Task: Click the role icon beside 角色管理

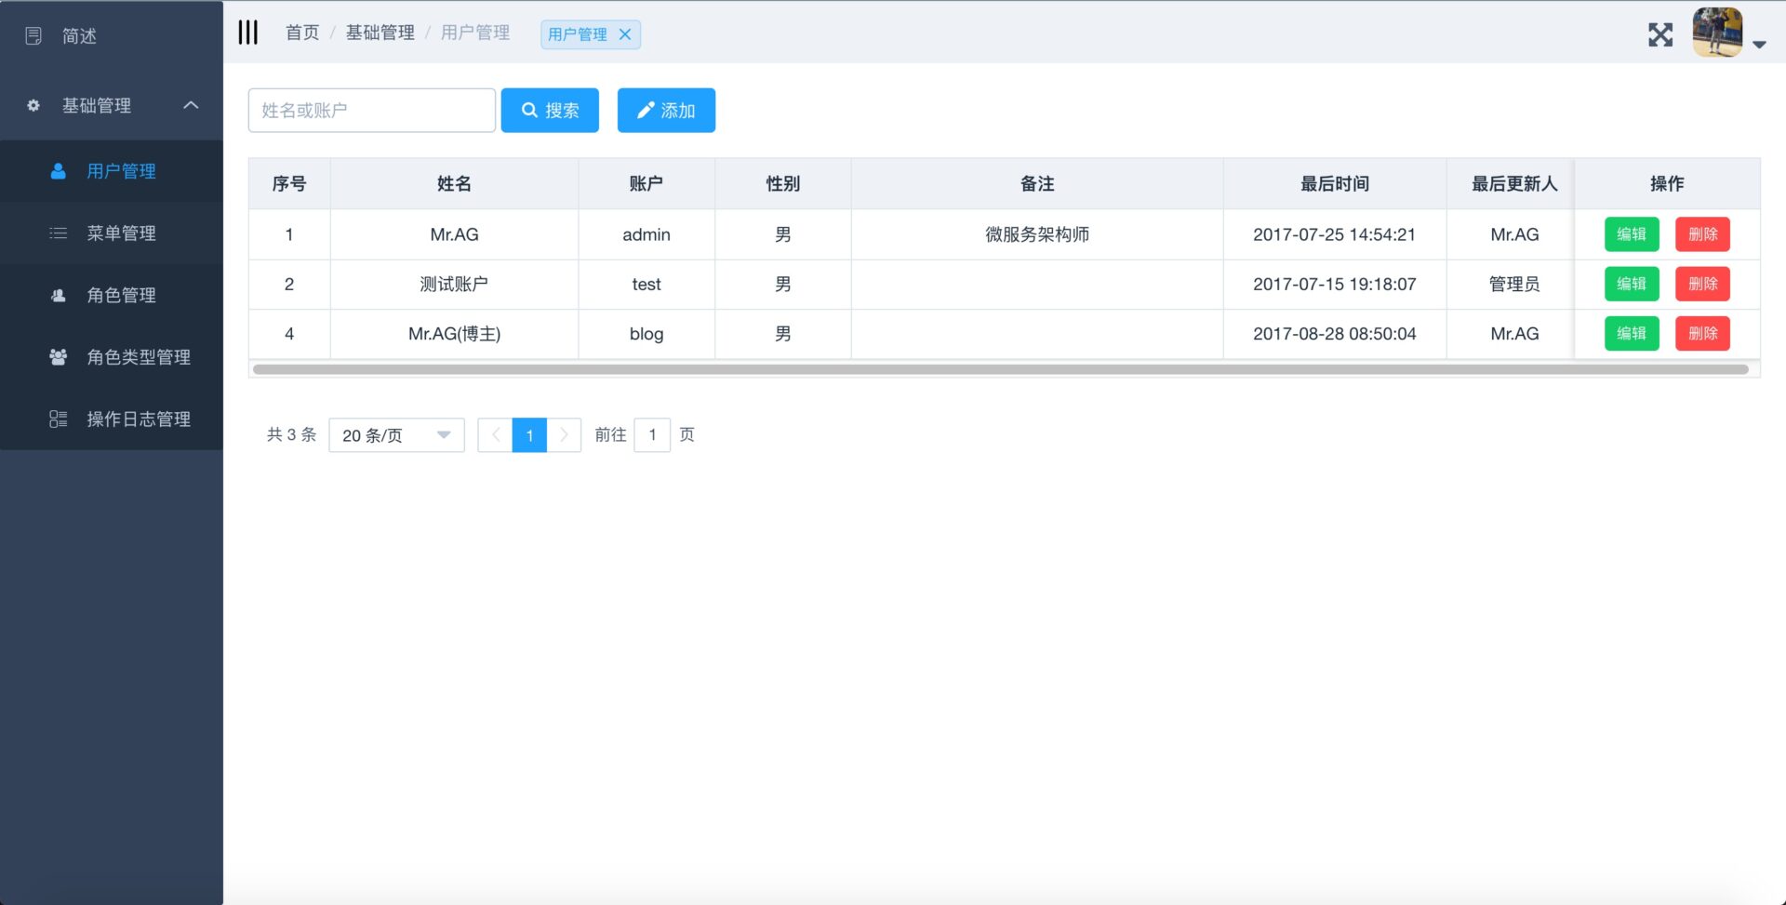Action: 58,295
